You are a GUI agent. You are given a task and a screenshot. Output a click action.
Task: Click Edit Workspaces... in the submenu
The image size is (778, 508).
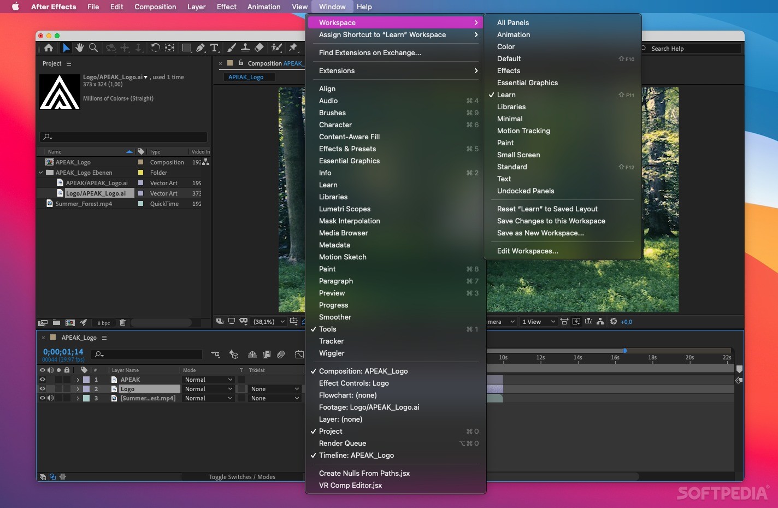pyautogui.click(x=528, y=251)
